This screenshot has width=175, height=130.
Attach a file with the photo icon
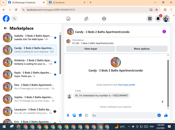[74, 115]
